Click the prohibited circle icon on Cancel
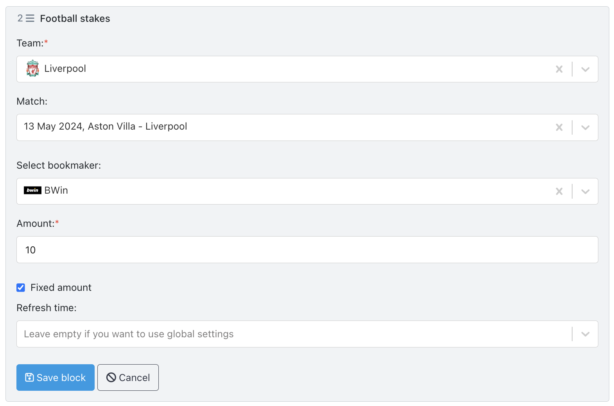This screenshot has height=406, width=614. click(111, 377)
